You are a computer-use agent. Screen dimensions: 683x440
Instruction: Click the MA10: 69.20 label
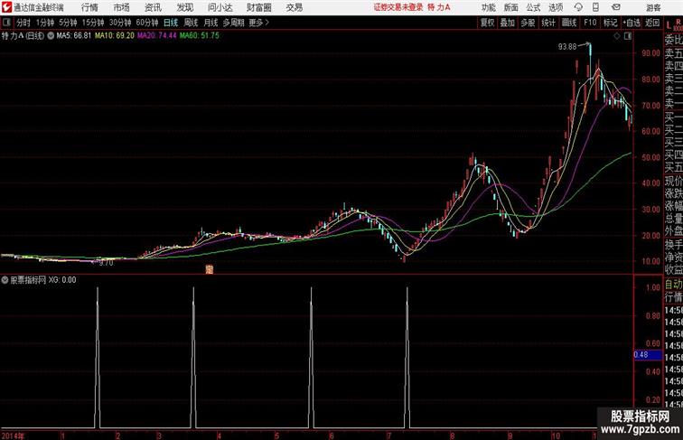(115, 36)
